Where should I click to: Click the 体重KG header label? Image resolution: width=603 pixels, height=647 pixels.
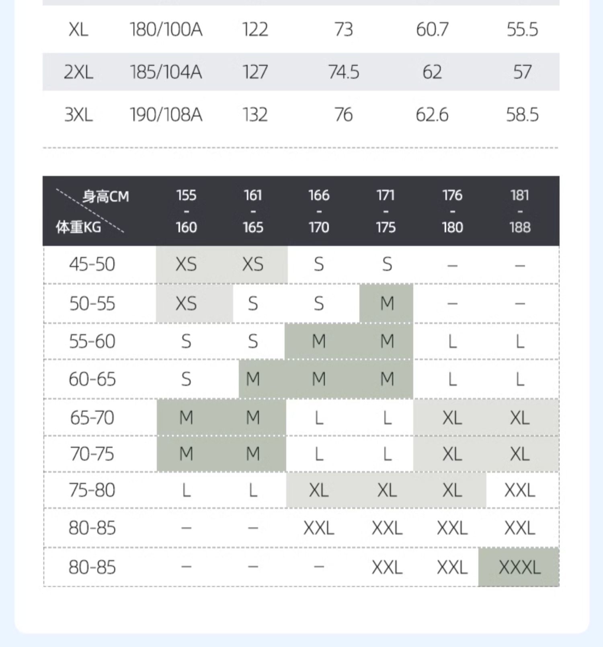(78, 227)
